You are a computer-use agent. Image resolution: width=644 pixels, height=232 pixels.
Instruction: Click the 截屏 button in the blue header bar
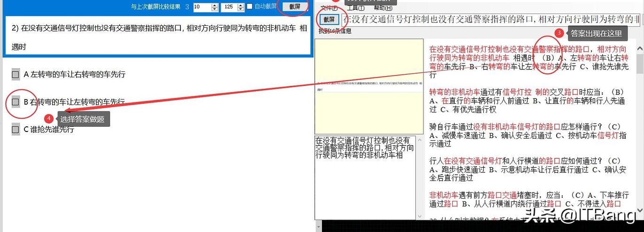295,7
